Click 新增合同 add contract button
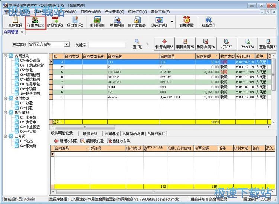Screen dimensions: 279x204 pyautogui.click(x=164, y=44)
